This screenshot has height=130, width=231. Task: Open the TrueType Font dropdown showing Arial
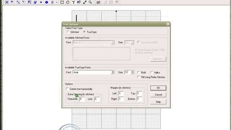coord(113,72)
